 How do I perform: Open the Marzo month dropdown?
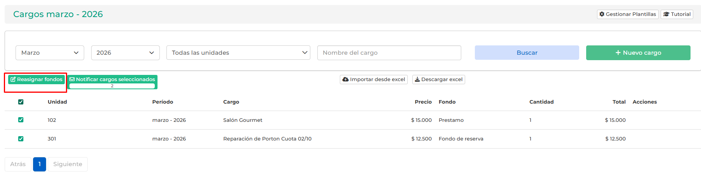coord(50,53)
